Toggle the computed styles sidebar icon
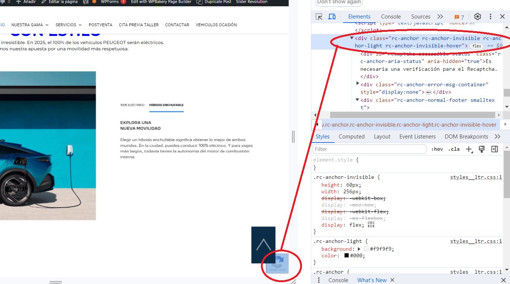The height and width of the screenshot is (284, 510). tap(494, 149)
